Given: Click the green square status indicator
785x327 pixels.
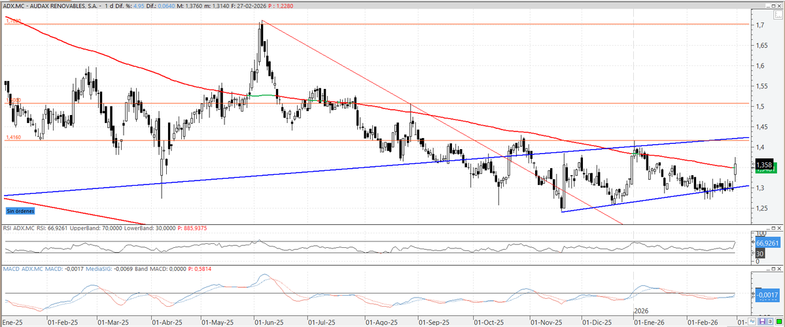Looking at the screenshot, I should [x=779, y=321].
